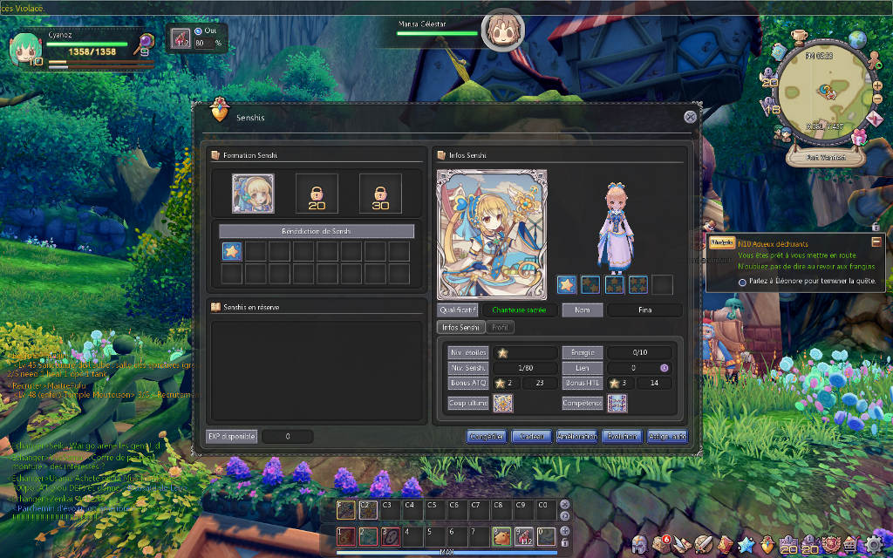The width and height of the screenshot is (893, 558).
Task: Open the pink envelope mail icon
Action: pyautogui.click(x=875, y=119)
